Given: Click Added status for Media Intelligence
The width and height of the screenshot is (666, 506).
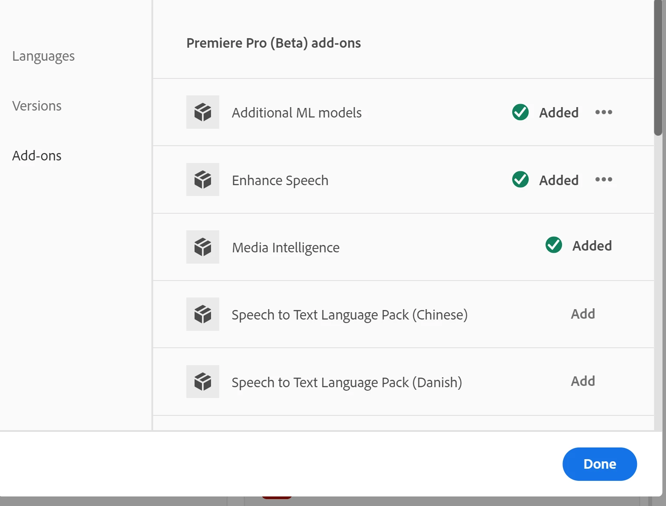Looking at the screenshot, I should click(592, 246).
